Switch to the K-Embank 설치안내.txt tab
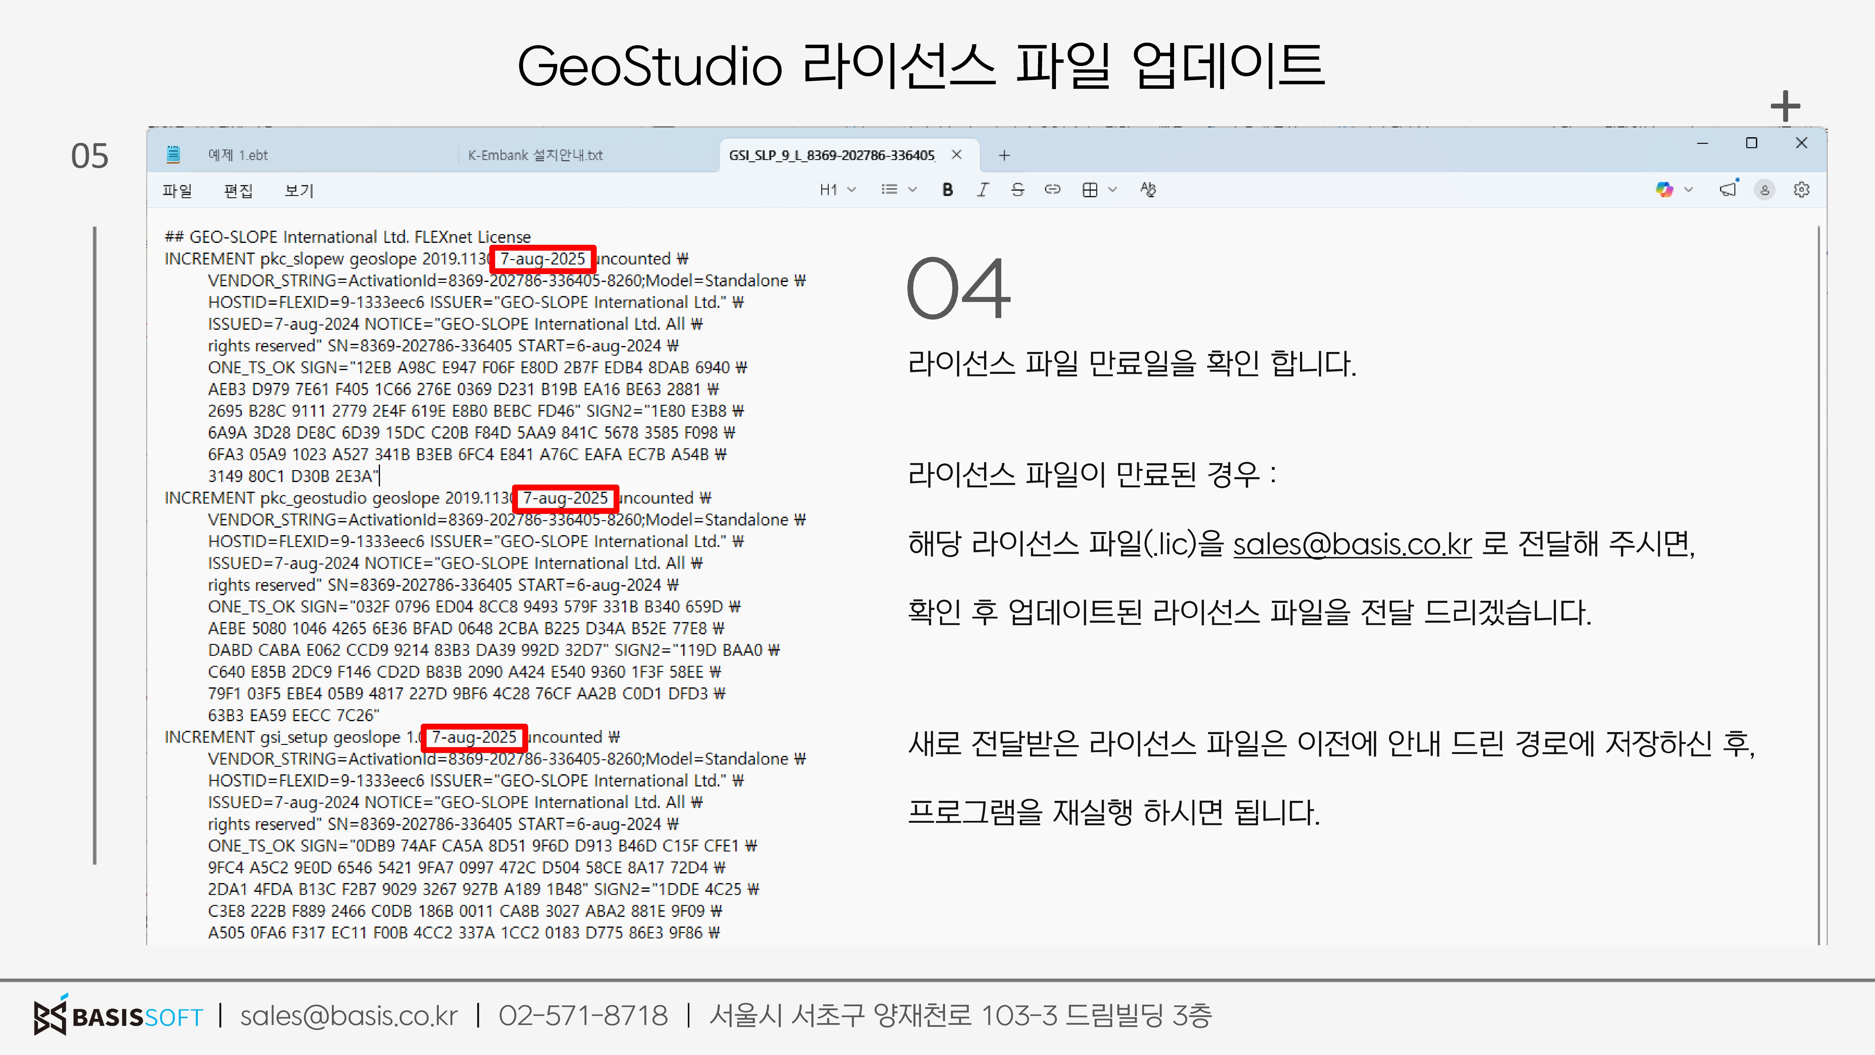 pyautogui.click(x=535, y=155)
